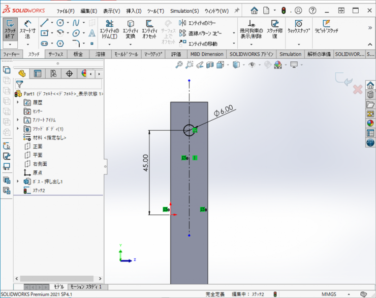Click the red X cancel sketch button
376x298 pixels.
tap(357, 90)
